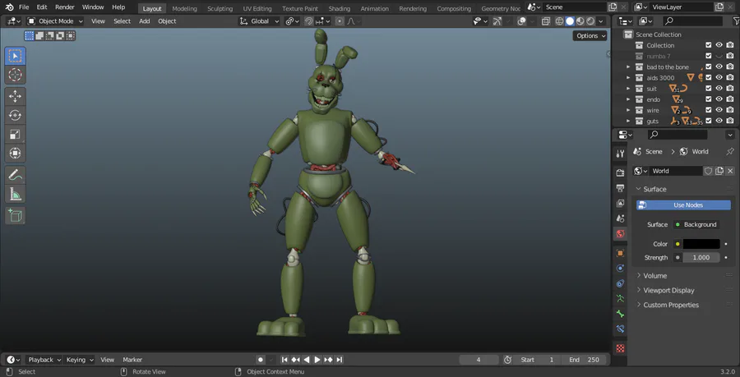The image size is (740, 377).
Task: Open the Render properties tab
Action: [x=620, y=173]
